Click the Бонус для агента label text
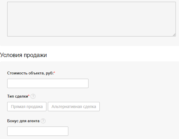This screenshot has height=139, width=179. [23, 121]
